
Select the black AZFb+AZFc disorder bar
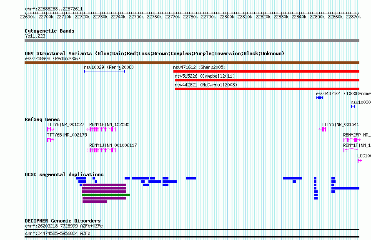192,229
